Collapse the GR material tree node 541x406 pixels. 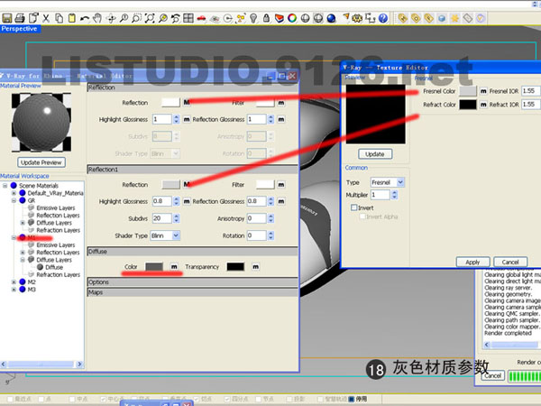14,200
